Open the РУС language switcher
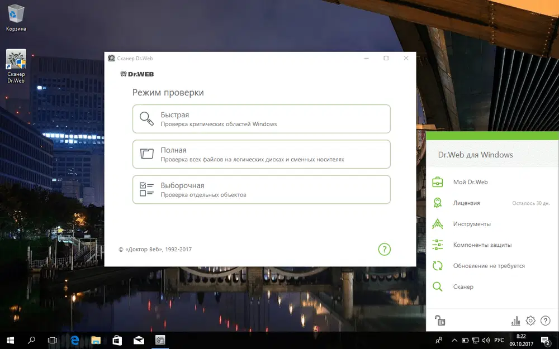The width and height of the screenshot is (559, 349). click(x=499, y=340)
